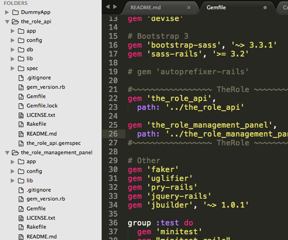This screenshot has width=288, height=240.
Task: Click the unsaved dot on Gemfile tab
Action: pyautogui.click(x=265, y=8)
